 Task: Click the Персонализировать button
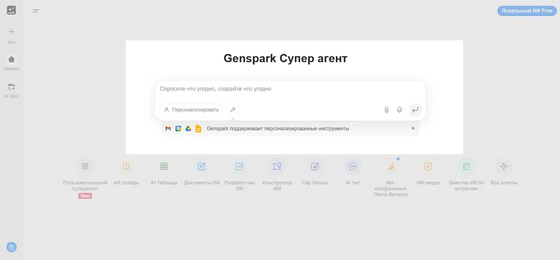point(191,110)
